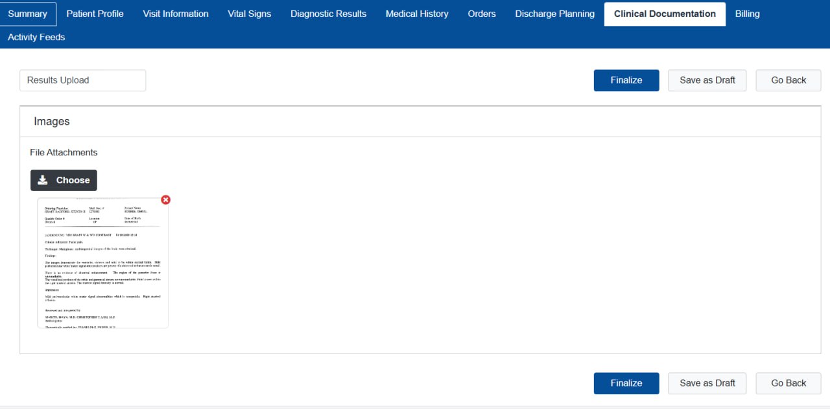Screen dimensions: 830x415
Task: Open the Orders tab
Action: 482,14
